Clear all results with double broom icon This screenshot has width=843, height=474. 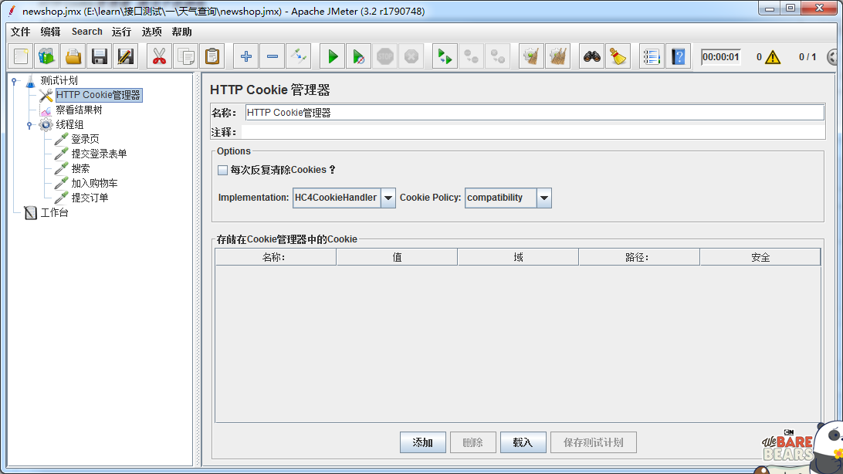tap(557, 56)
